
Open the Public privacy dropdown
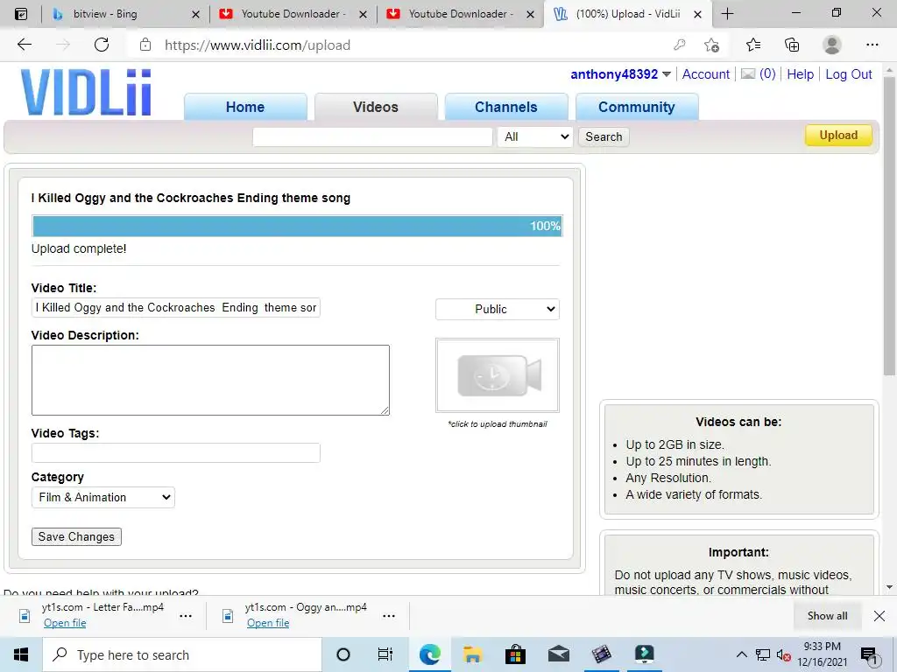coord(498,309)
